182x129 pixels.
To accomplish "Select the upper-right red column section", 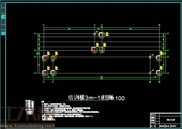I will pos(158,58).
